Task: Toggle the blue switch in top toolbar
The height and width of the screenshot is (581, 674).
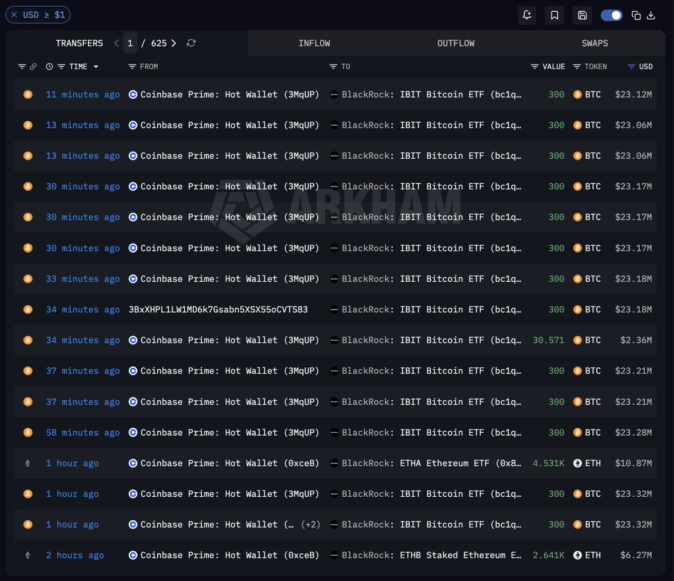Action: (612, 15)
